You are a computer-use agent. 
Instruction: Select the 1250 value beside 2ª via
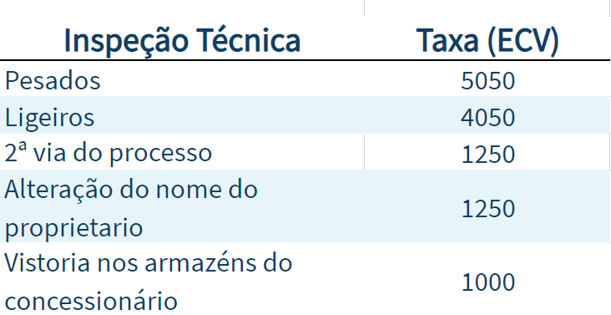(x=487, y=155)
